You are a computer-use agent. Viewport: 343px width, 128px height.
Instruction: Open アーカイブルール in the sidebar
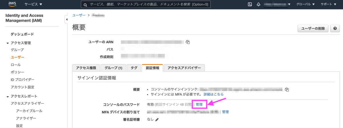click(29, 111)
